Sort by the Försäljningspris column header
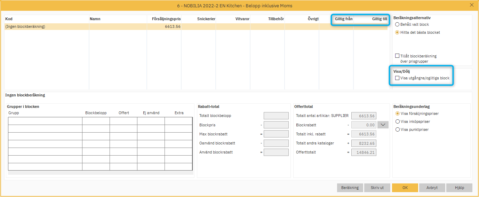Image resolution: width=479 pixels, height=197 pixels. pyautogui.click(x=166, y=19)
